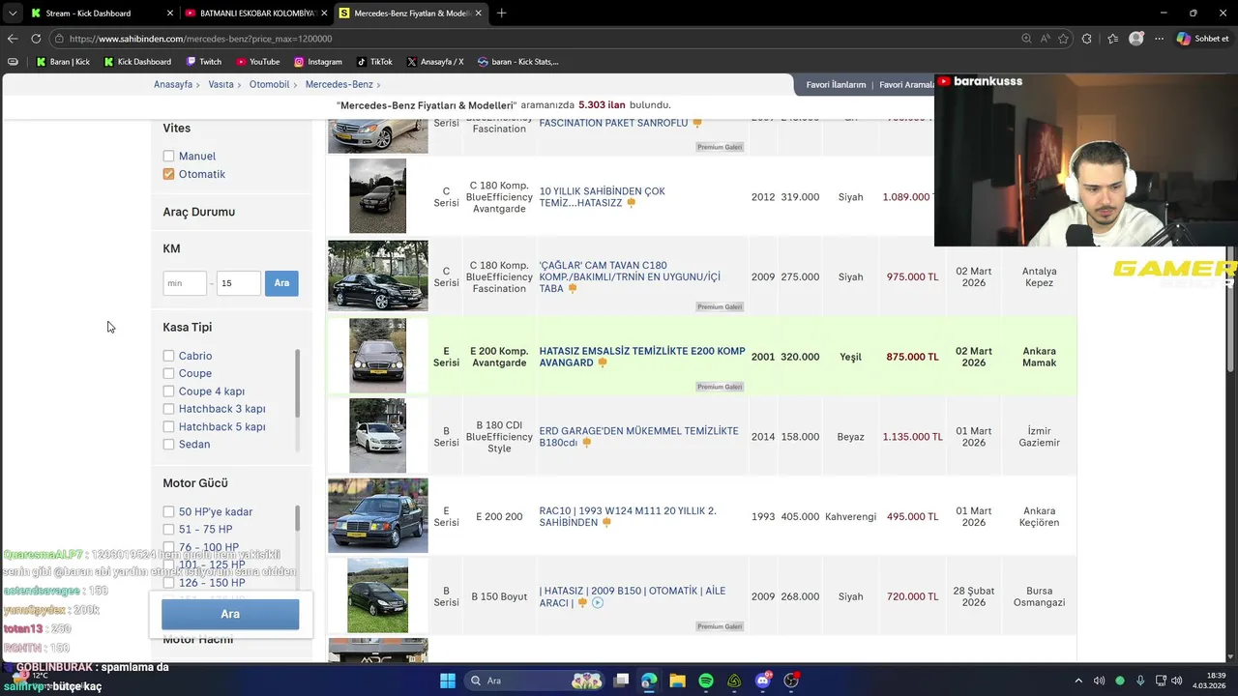
Task: Click the Microsoft Edge taskbar icon
Action: coord(649,681)
